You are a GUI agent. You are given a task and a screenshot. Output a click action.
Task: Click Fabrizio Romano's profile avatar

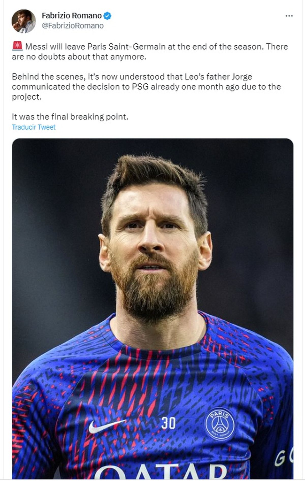(23, 21)
